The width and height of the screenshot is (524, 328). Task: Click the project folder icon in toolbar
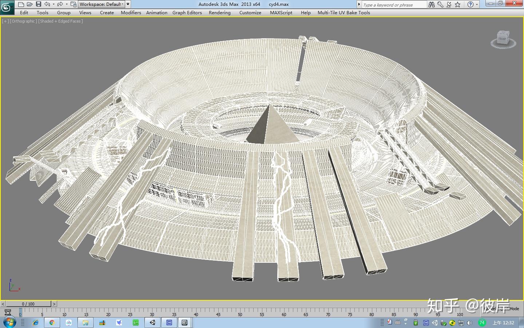[73, 4]
